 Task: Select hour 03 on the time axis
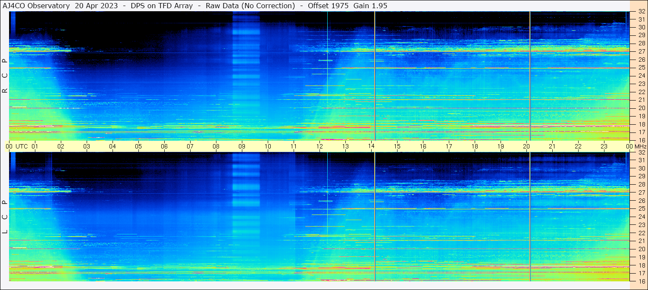[x=87, y=146]
